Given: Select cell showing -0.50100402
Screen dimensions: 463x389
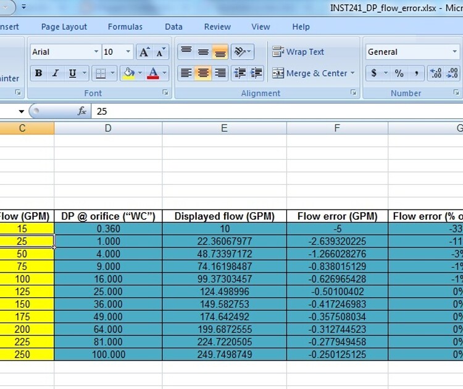Looking at the screenshot, I should [337, 292].
